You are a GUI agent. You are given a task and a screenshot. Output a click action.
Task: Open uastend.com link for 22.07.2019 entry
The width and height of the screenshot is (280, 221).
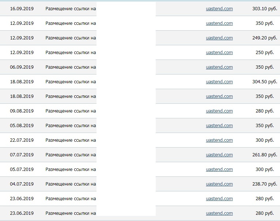click(219, 140)
